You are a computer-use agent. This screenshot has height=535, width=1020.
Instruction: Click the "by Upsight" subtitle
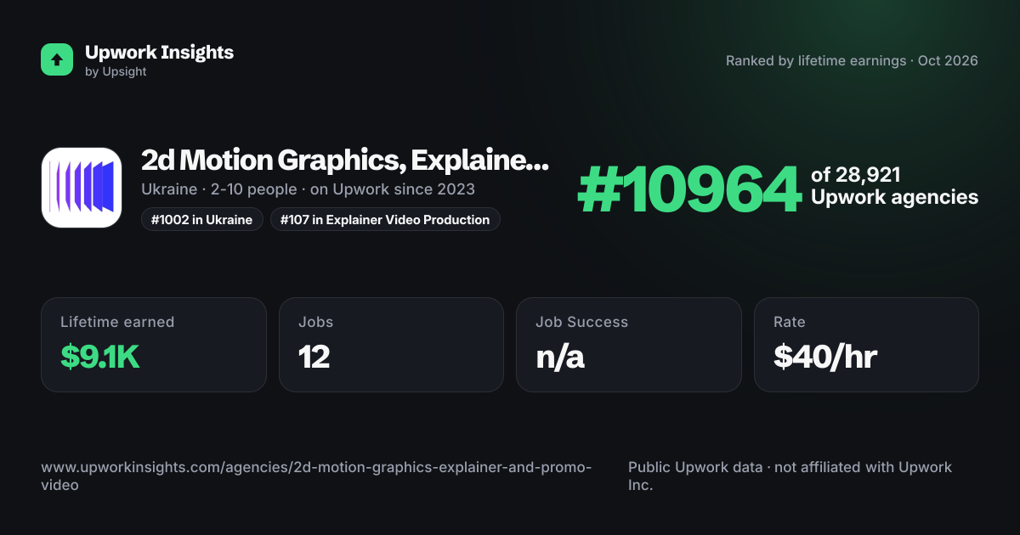tap(116, 72)
